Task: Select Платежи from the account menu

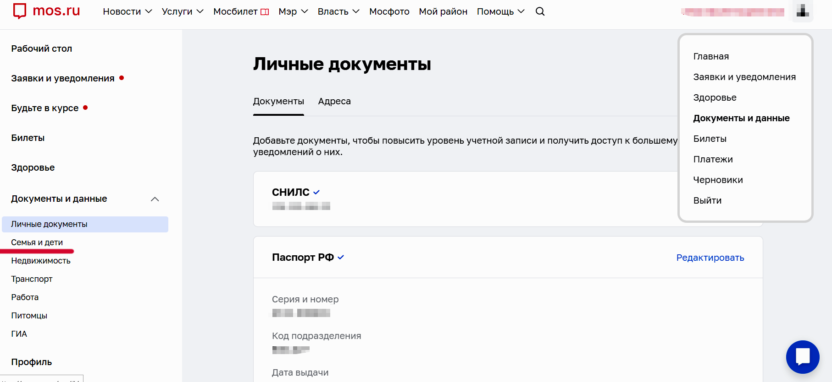Action: (713, 159)
